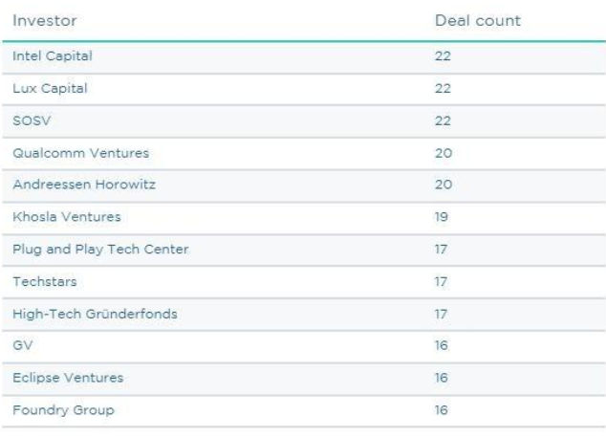
Task: Click the deal count for Intel Capital
Action: (442, 55)
